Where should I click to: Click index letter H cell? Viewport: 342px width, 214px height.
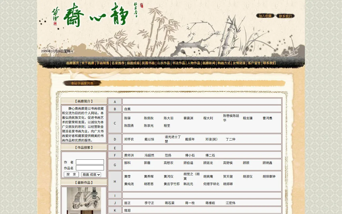115,181
